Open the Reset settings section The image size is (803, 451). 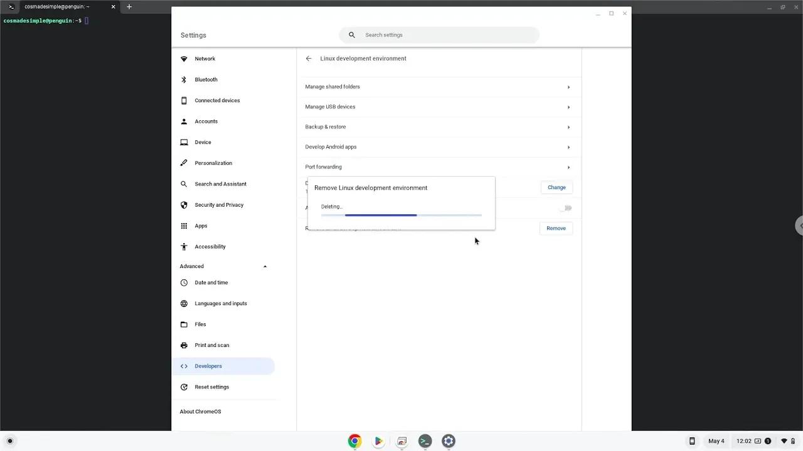tap(211, 386)
